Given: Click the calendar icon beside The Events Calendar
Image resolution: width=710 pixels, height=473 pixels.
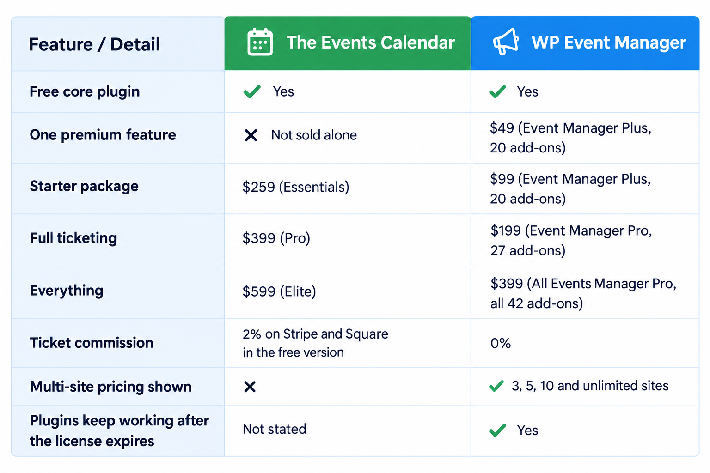Looking at the screenshot, I should [260, 42].
